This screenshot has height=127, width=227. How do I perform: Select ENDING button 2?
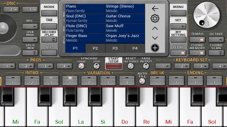195,81
